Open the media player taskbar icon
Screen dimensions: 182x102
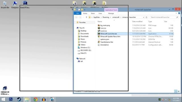coord(52,99)
